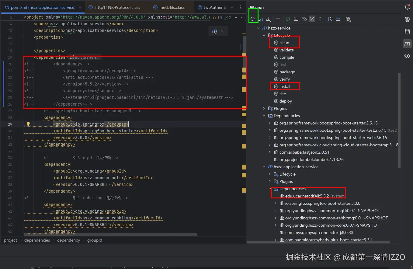Click gear icon next to clean goal
Screen dimensions: 413x269
[x=276, y=43]
